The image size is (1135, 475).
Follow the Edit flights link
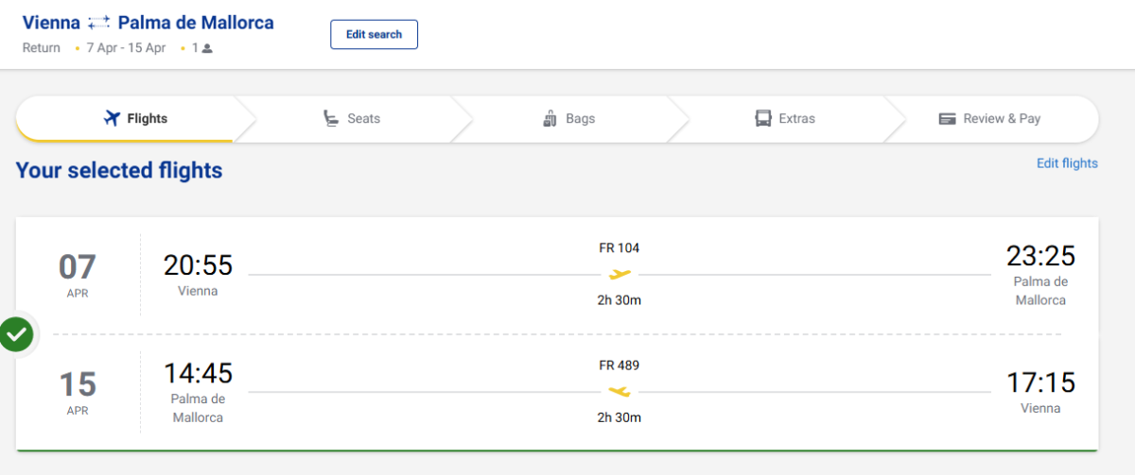(x=1067, y=163)
